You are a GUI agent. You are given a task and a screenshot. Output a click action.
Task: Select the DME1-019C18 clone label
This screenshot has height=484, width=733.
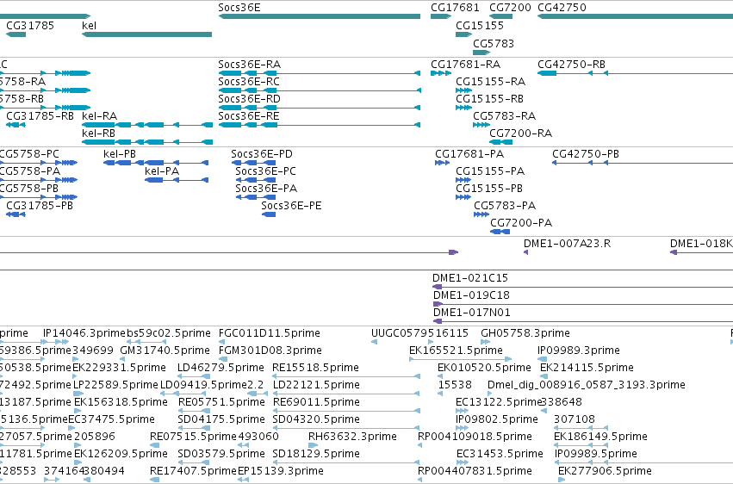coord(471,295)
